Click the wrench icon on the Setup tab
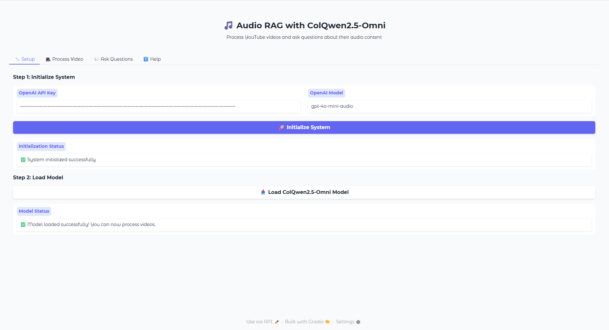 click(17, 59)
